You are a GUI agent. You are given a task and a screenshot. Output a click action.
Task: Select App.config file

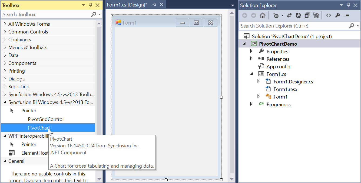click(x=278, y=66)
